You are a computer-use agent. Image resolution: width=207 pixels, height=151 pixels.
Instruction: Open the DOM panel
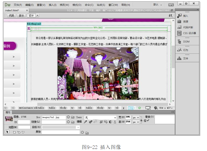pyautogui.click(x=186, y=42)
